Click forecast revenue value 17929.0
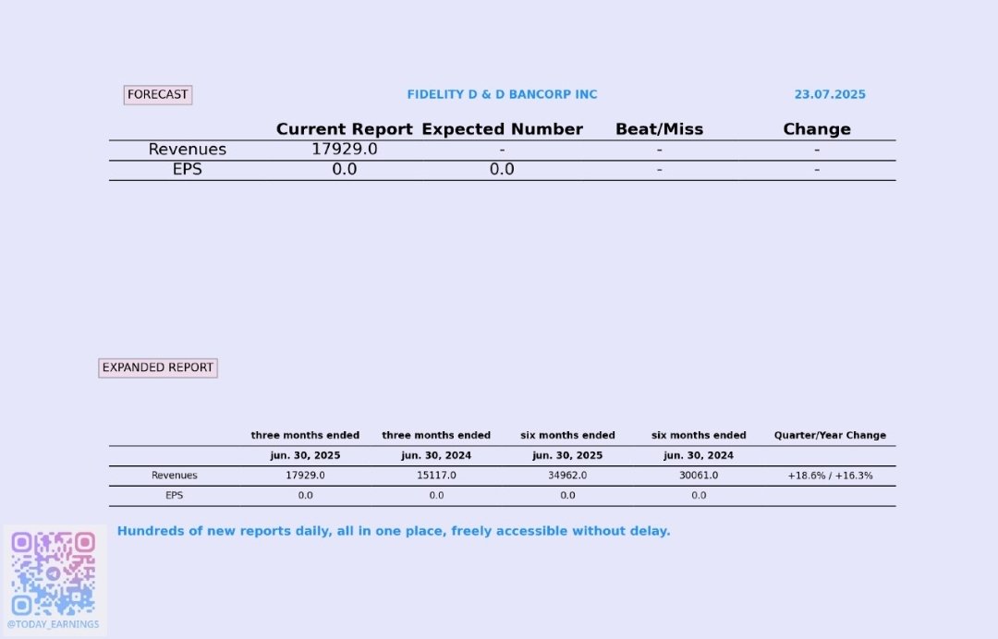Viewport: 998px width, 639px height. pos(345,150)
